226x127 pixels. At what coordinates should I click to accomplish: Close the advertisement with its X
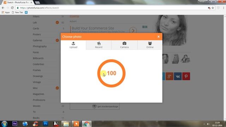pyautogui.click(x=146, y=27)
